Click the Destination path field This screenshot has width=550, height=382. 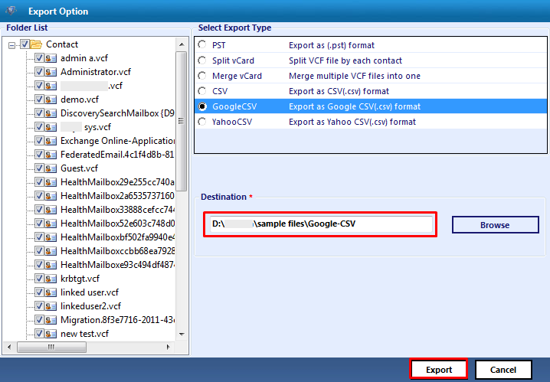pyautogui.click(x=320, y=224)
